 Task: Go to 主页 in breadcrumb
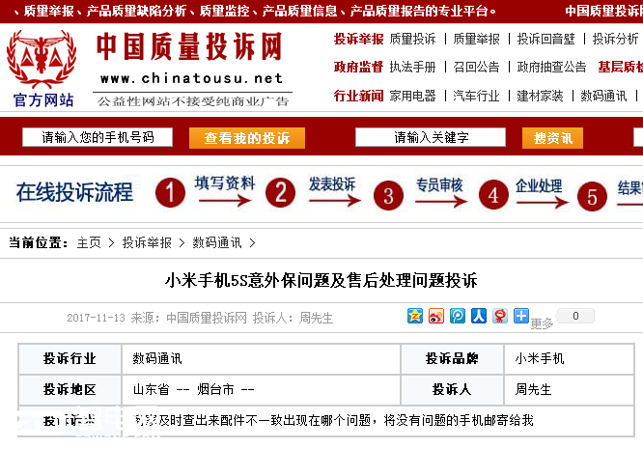(x=89, y=242)
